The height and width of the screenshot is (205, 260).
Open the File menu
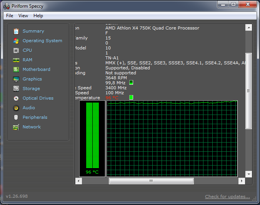[x=10, y=16]
